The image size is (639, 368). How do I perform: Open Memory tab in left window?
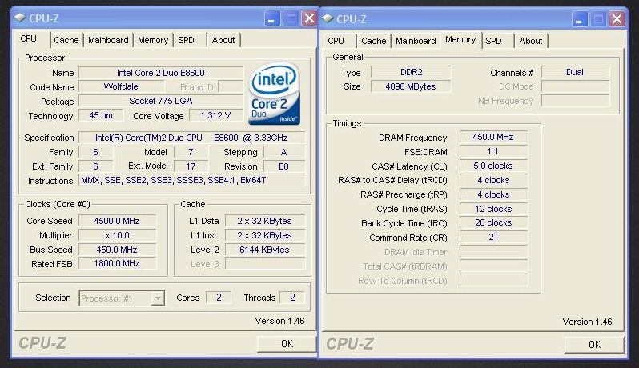coord(153,40)
